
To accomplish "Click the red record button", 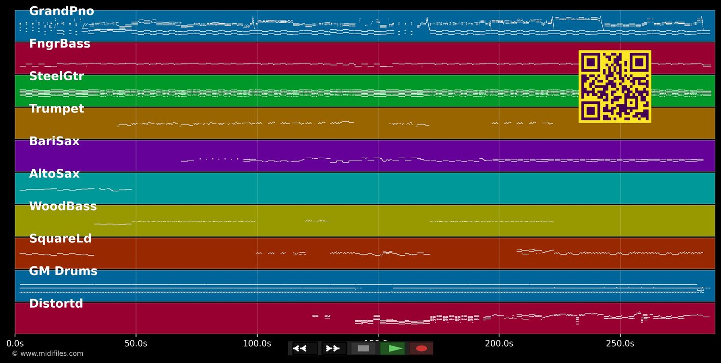I will (x=422, y=349).
